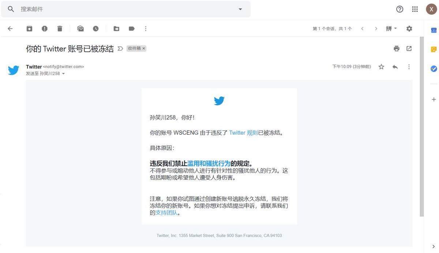
Task: Open search options dropdown arrow
Action: click(x=240, y=9)
